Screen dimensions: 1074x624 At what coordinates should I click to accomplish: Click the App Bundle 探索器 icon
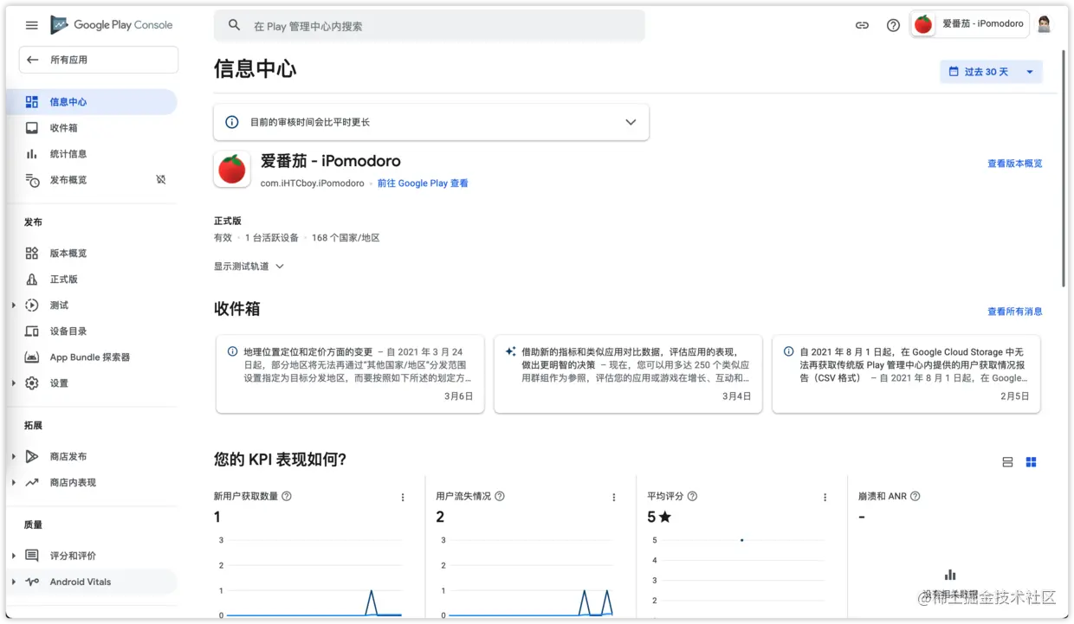coord(32,357)
